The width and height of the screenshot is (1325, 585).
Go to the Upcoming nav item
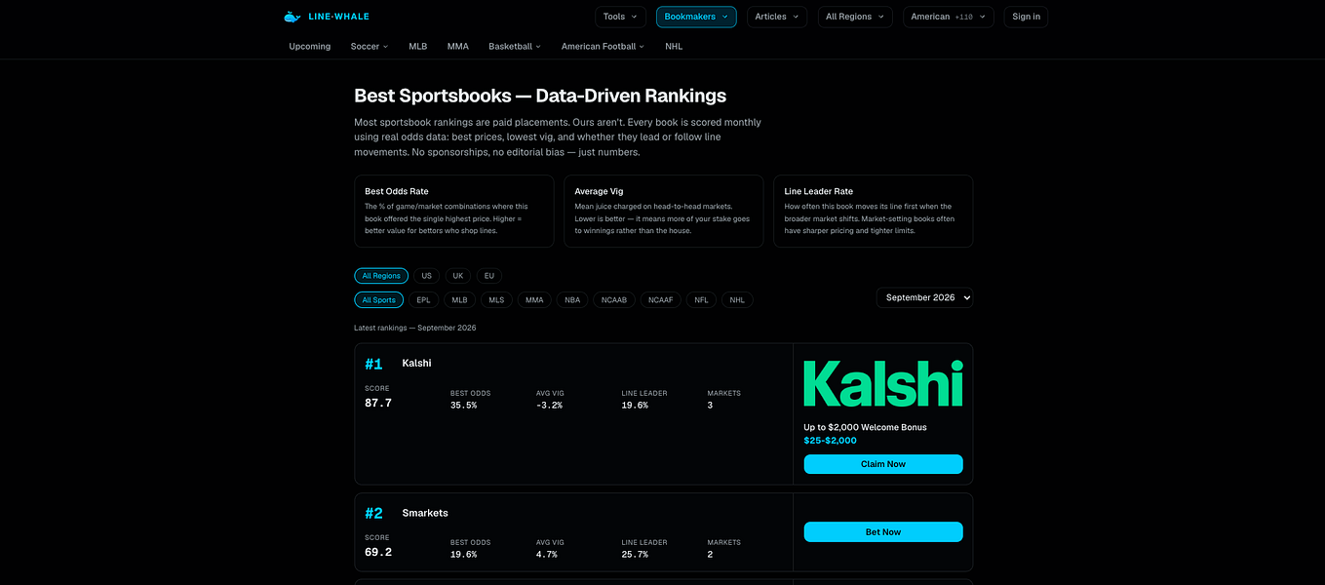(310, 46)
